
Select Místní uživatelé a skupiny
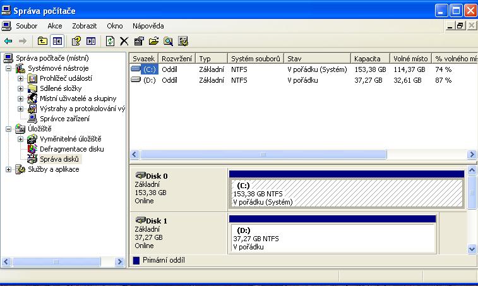point(78,98)
